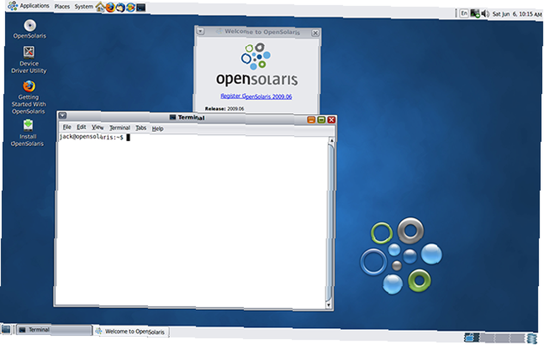The image size is (544, 345).
Task: Open the Terminal menu in menu bar
Action: (120, 128)
